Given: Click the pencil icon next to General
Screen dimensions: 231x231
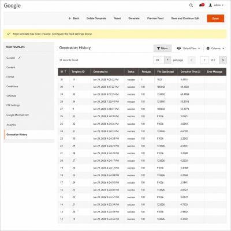Looking at the screenshot, I should (20, 58).
